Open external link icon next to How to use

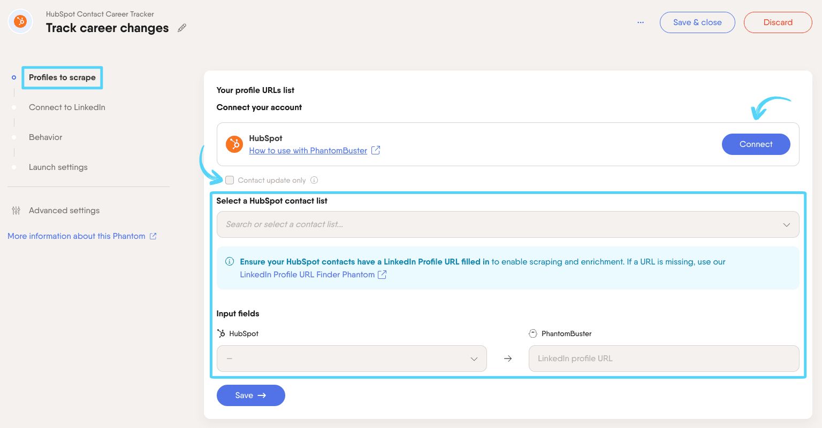coord(376,151)
